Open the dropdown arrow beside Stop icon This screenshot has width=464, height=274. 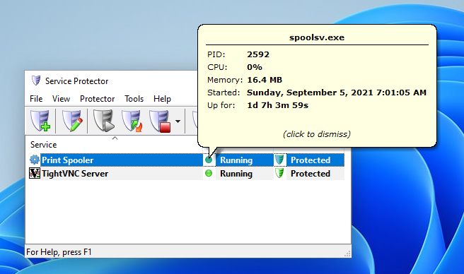tap(178, 121)
